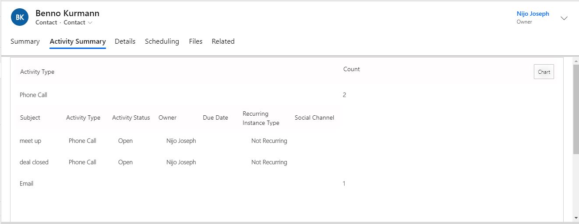Click the scroll down arrow on scrollbar

[575, 217]
